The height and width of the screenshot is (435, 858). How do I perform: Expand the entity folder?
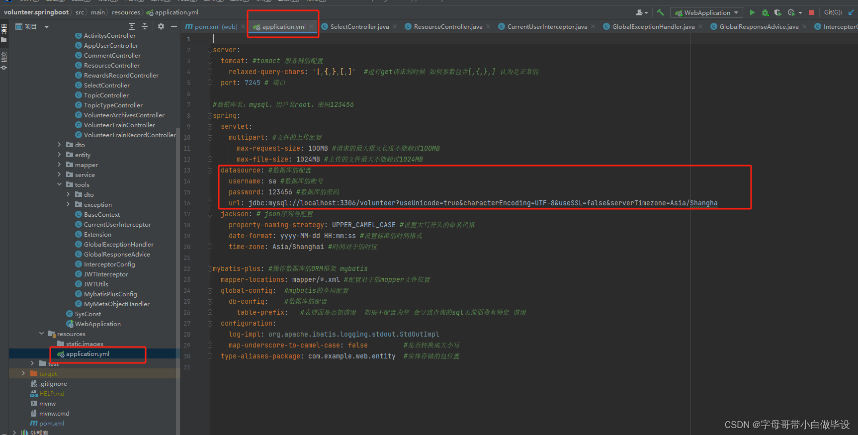60,155
